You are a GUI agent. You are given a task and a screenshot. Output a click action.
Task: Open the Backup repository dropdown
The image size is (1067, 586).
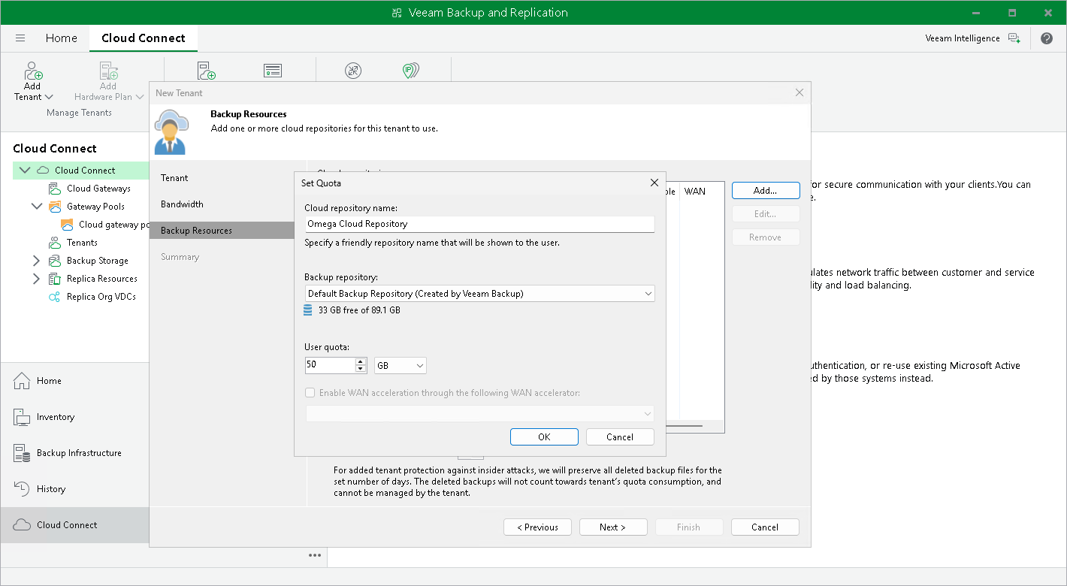[648, 294]
